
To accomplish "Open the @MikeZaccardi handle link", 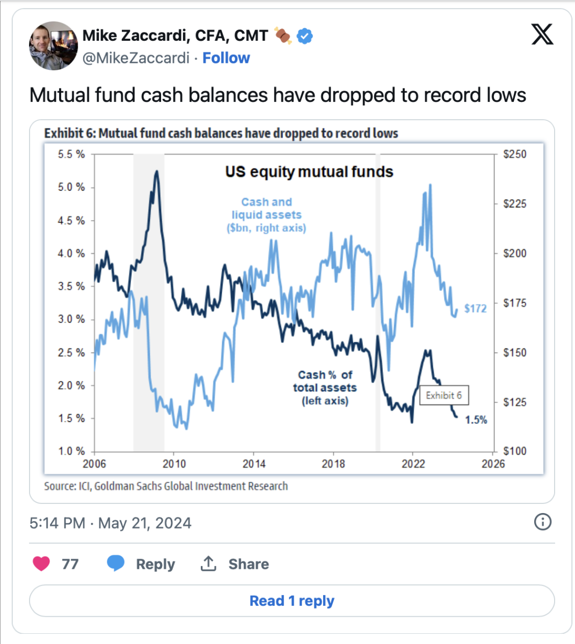I will pyautogui.click(x=136, y=58).
